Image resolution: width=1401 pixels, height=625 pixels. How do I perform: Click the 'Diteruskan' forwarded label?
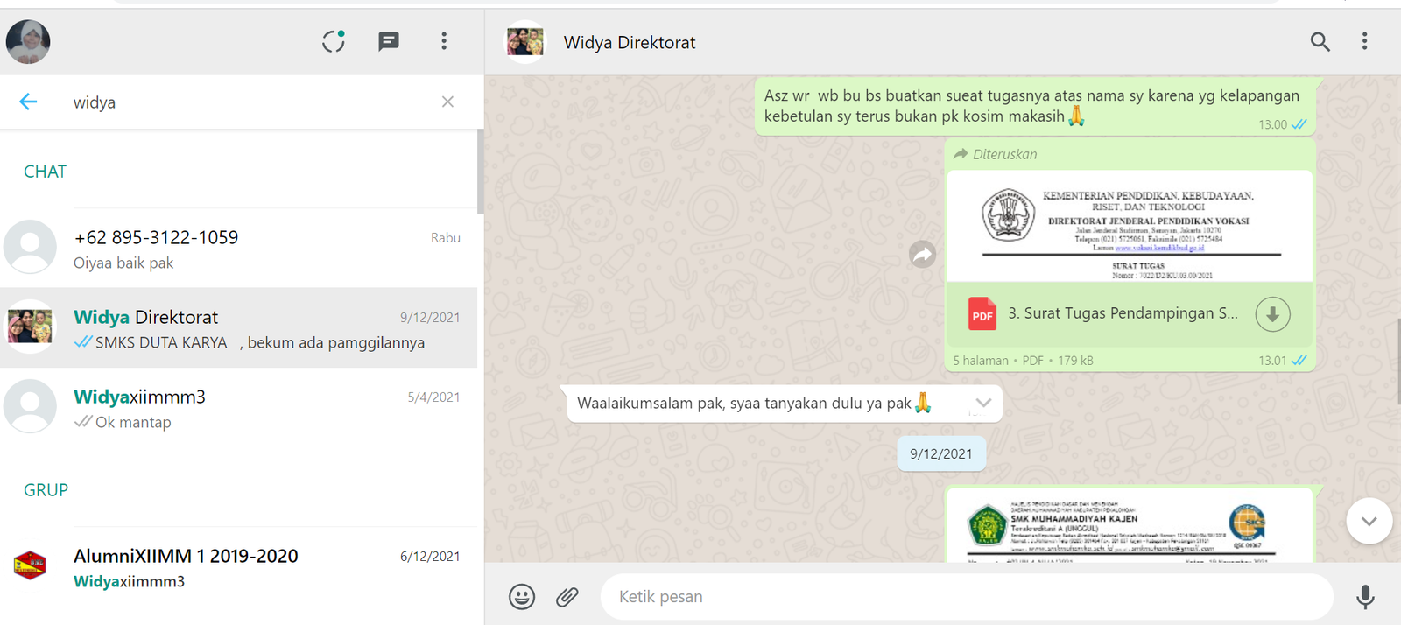(x=1004, y=154)
